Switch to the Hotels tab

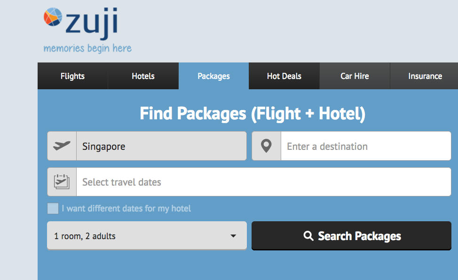tap(143, 76)
